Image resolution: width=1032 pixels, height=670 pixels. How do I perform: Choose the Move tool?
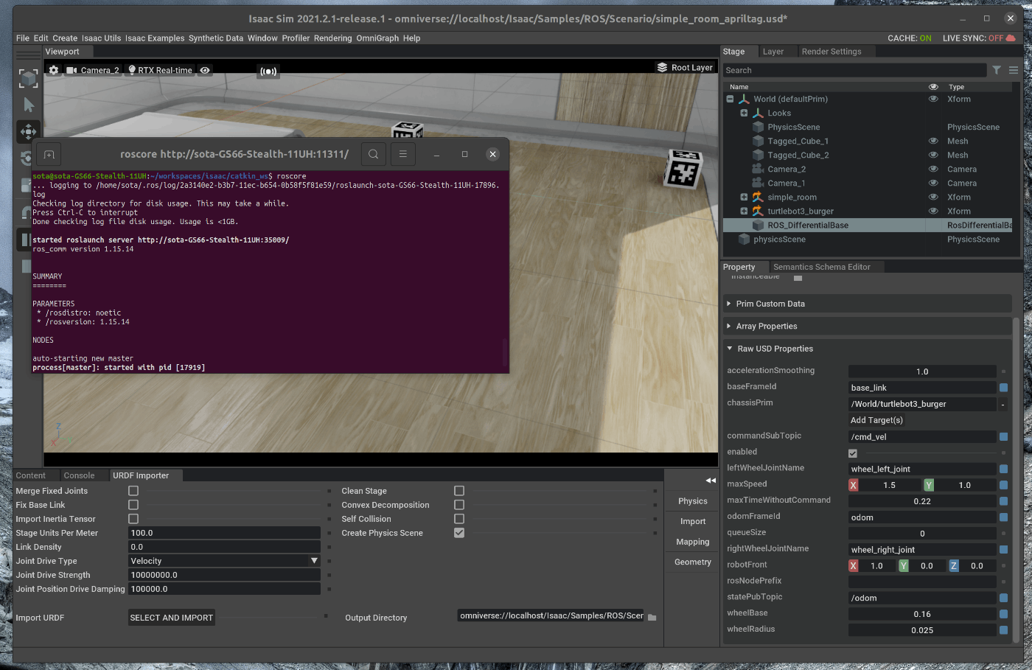(x=29, y=131)
